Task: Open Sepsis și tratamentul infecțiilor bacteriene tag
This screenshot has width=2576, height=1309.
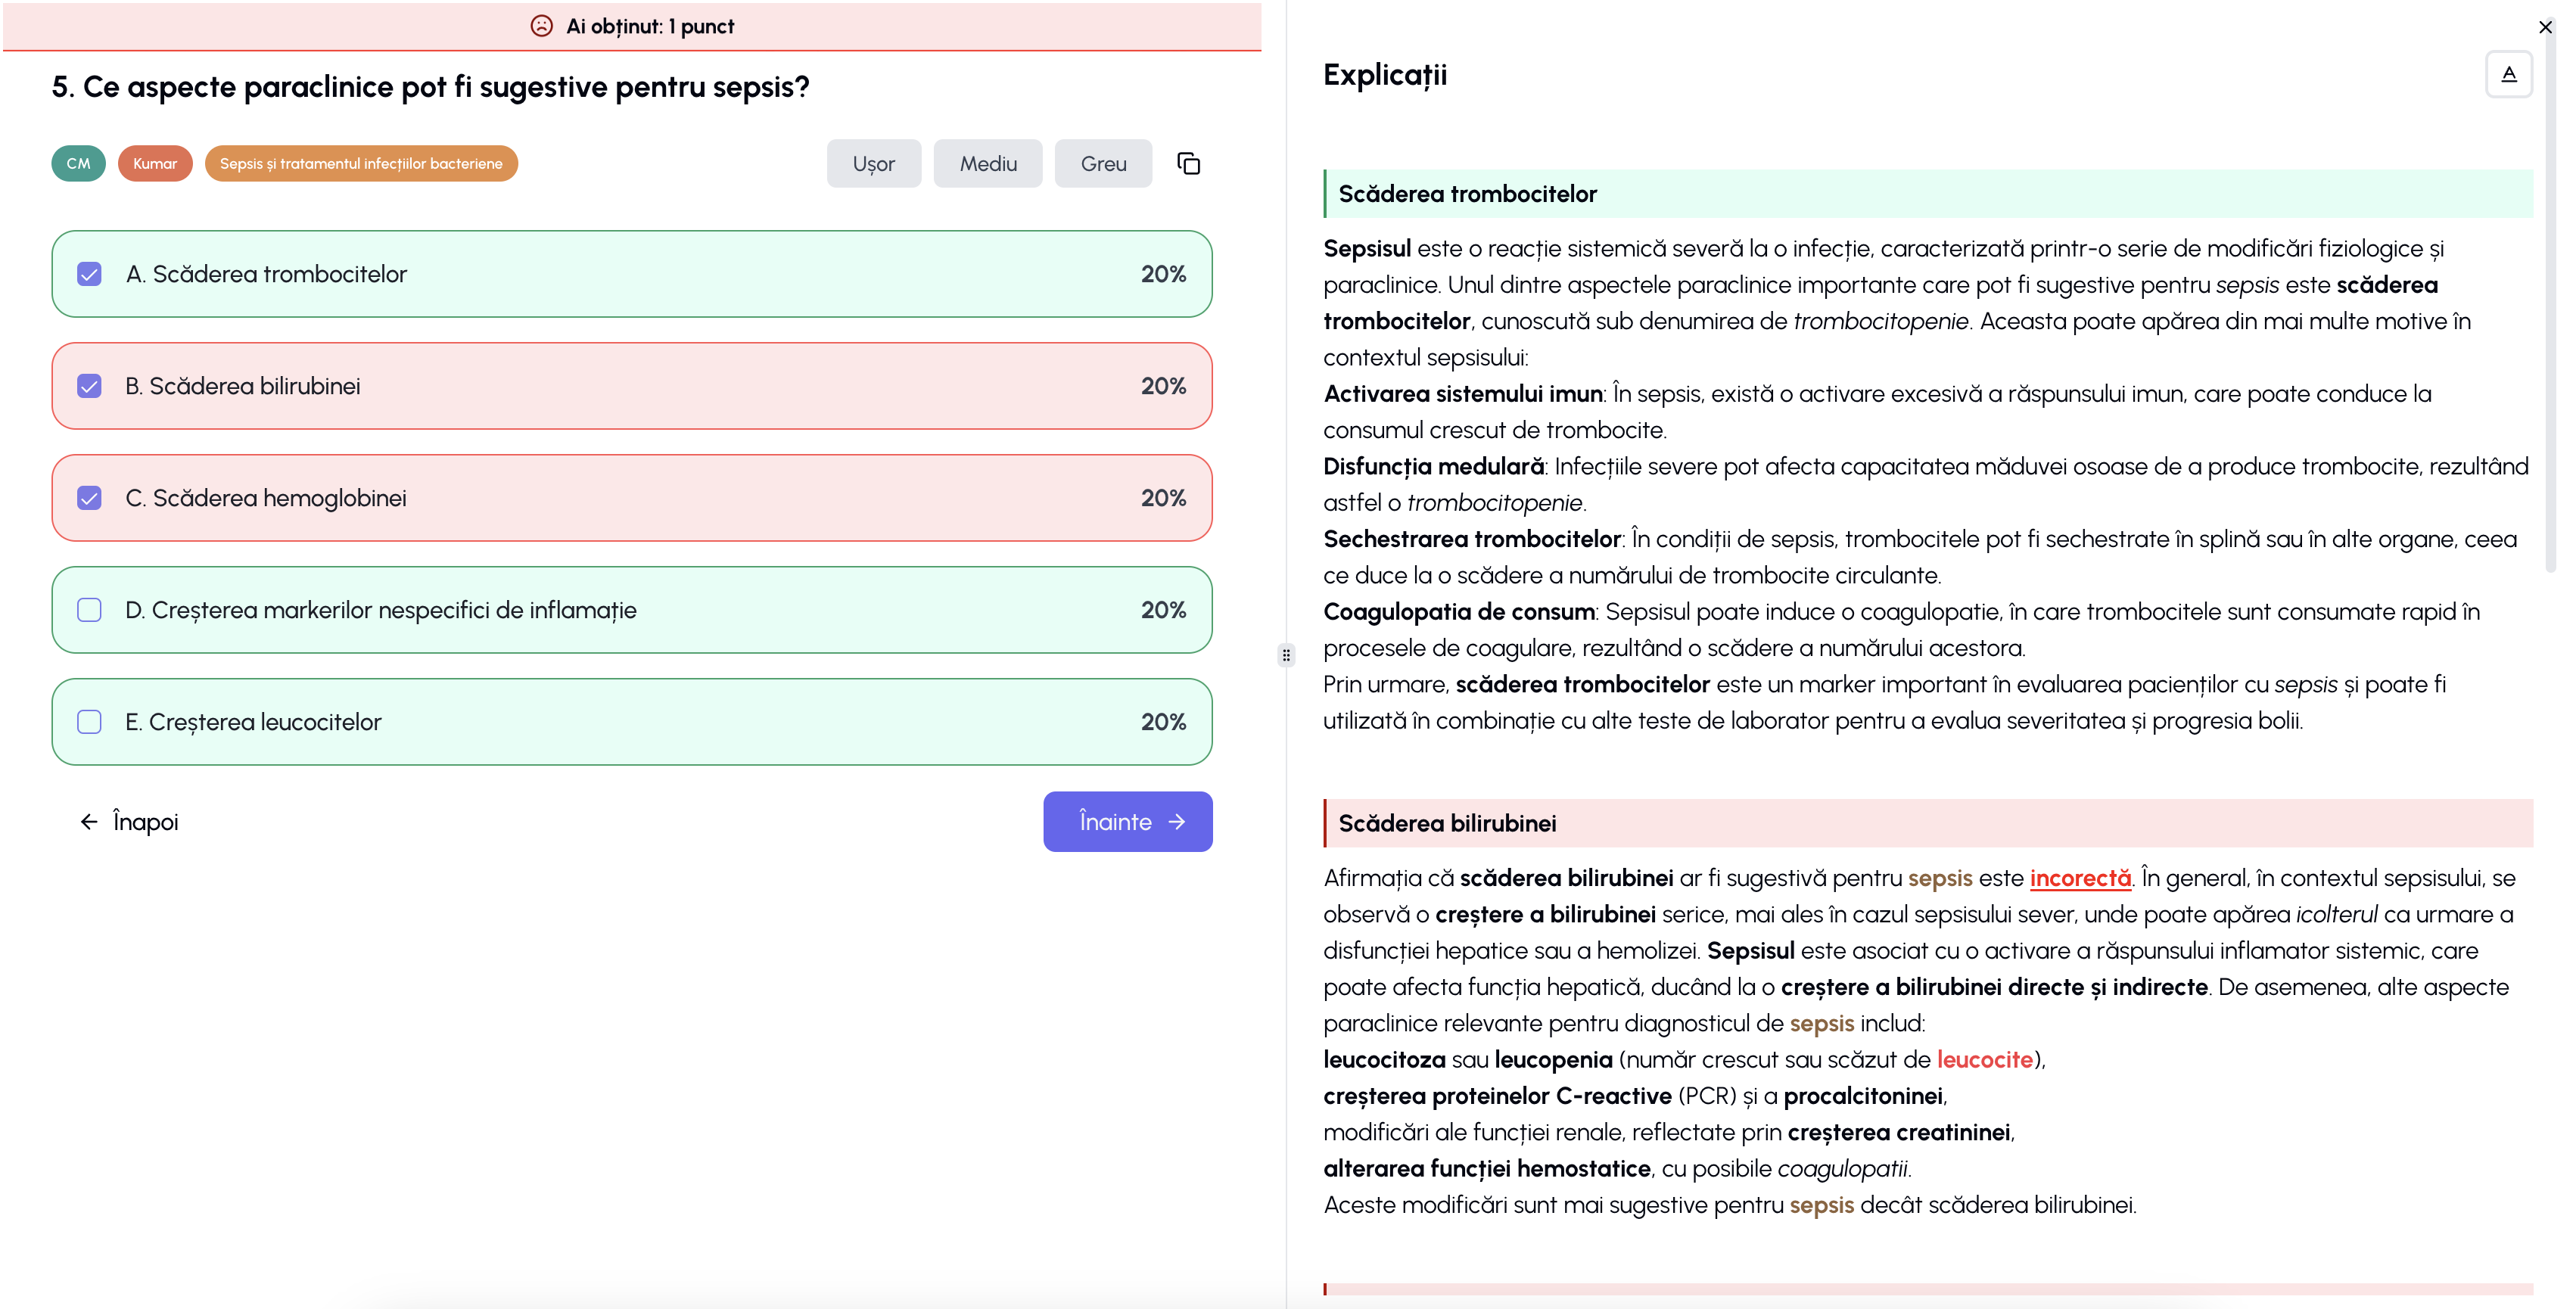Action: click(361, 163)
